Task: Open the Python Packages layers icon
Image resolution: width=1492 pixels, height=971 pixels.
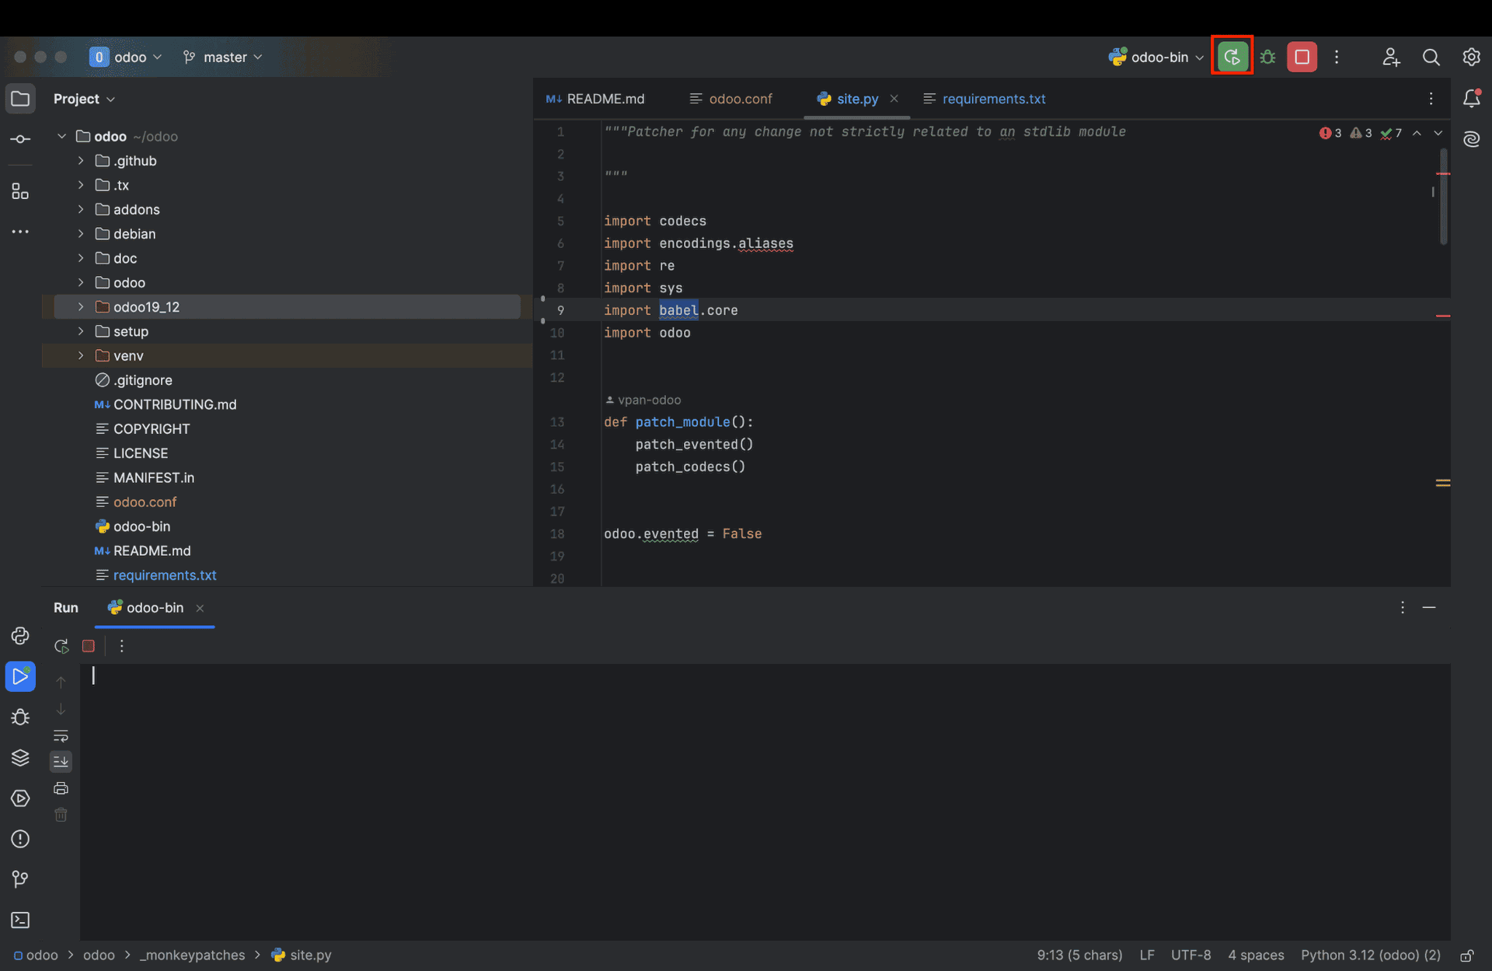Action: click(20, 757)
